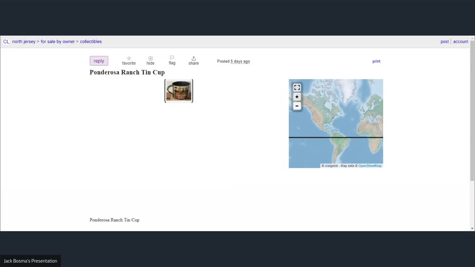Image resolution: width=475 pixels, height=267 pixels.
Task: Click the scrollbar down arrow
Action: (472, 228)
